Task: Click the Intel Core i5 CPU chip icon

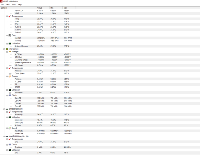Action: [7, 49]
